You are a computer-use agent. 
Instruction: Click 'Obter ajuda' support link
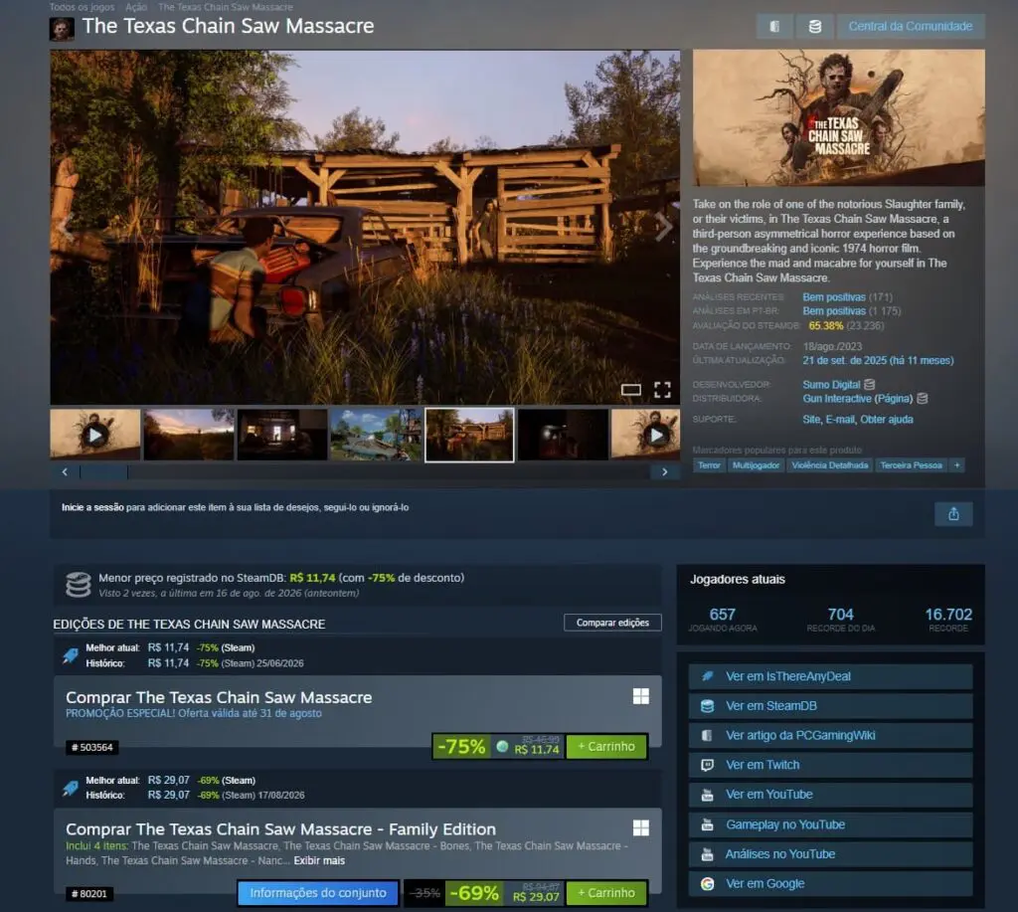coord(886,420)
